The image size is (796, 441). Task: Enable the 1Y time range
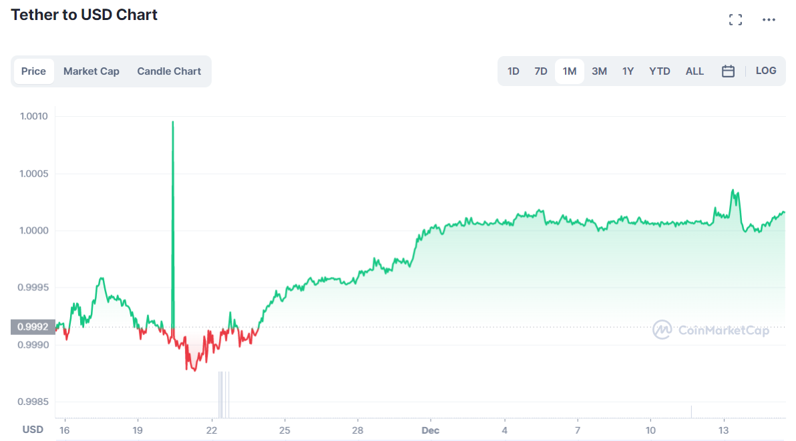pos(628,70)
